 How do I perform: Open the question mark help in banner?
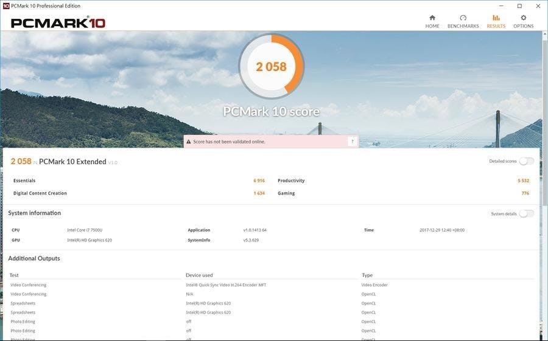[x=351, y=142]
